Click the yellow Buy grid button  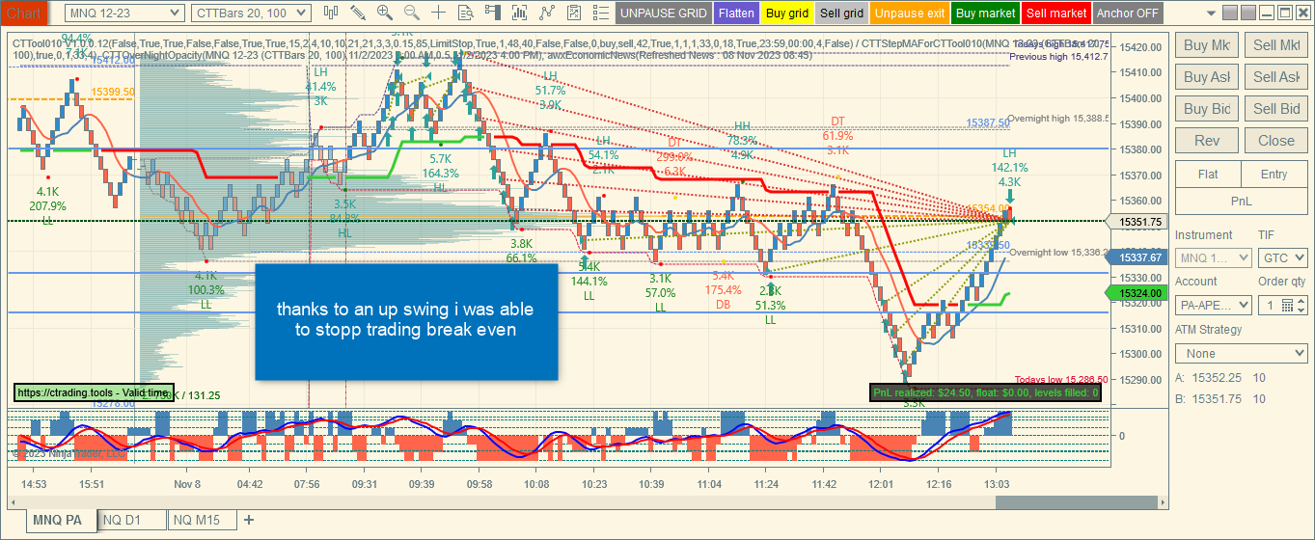787,13
